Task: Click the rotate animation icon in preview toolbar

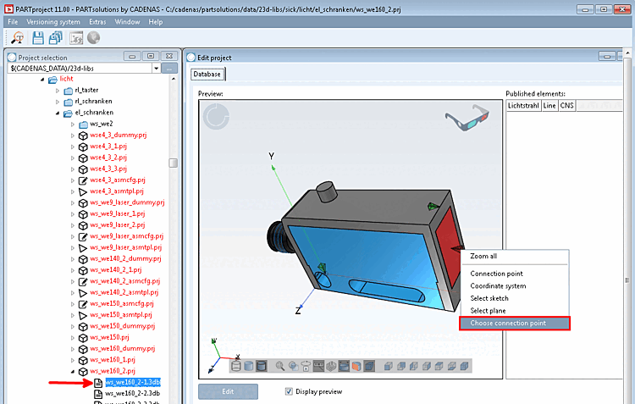Action: pyautogui.click(x=306, y=367)
